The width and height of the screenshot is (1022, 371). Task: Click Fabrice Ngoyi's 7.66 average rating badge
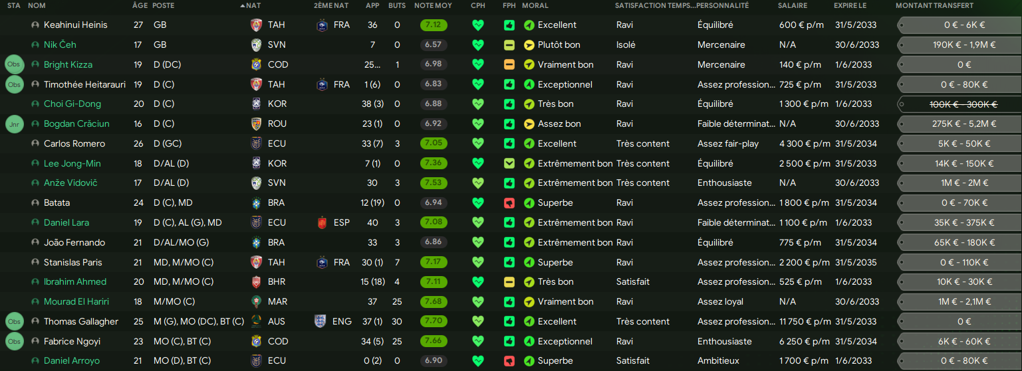tap(434, 342)
